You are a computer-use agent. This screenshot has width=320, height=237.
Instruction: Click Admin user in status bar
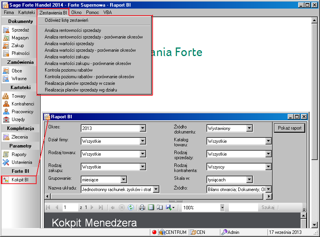pos(230,232)
